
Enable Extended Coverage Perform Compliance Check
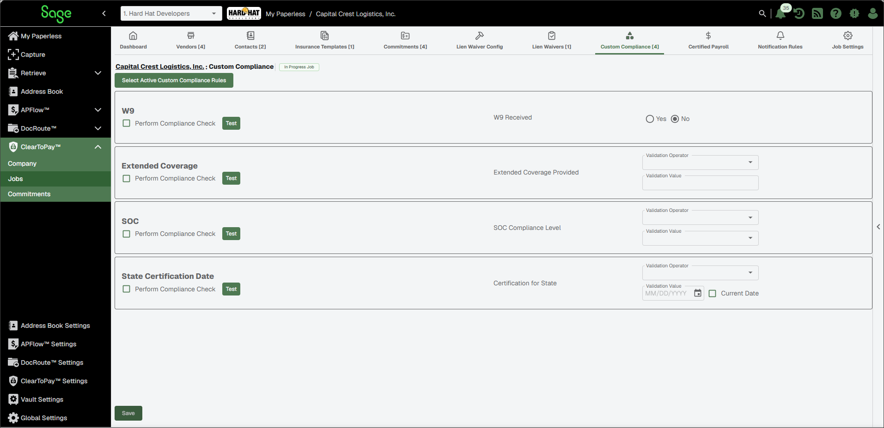[126, 178]
